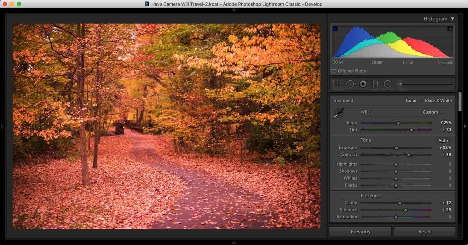Click the right panel vertical scrollbar

tap(460, 101)
